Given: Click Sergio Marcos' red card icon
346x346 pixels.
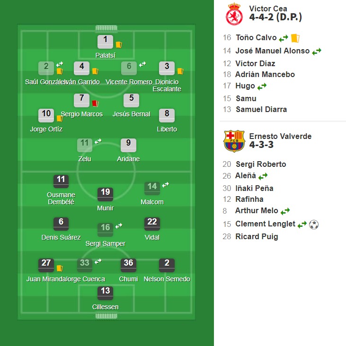Looking at the screenshot, I should 95,103.
